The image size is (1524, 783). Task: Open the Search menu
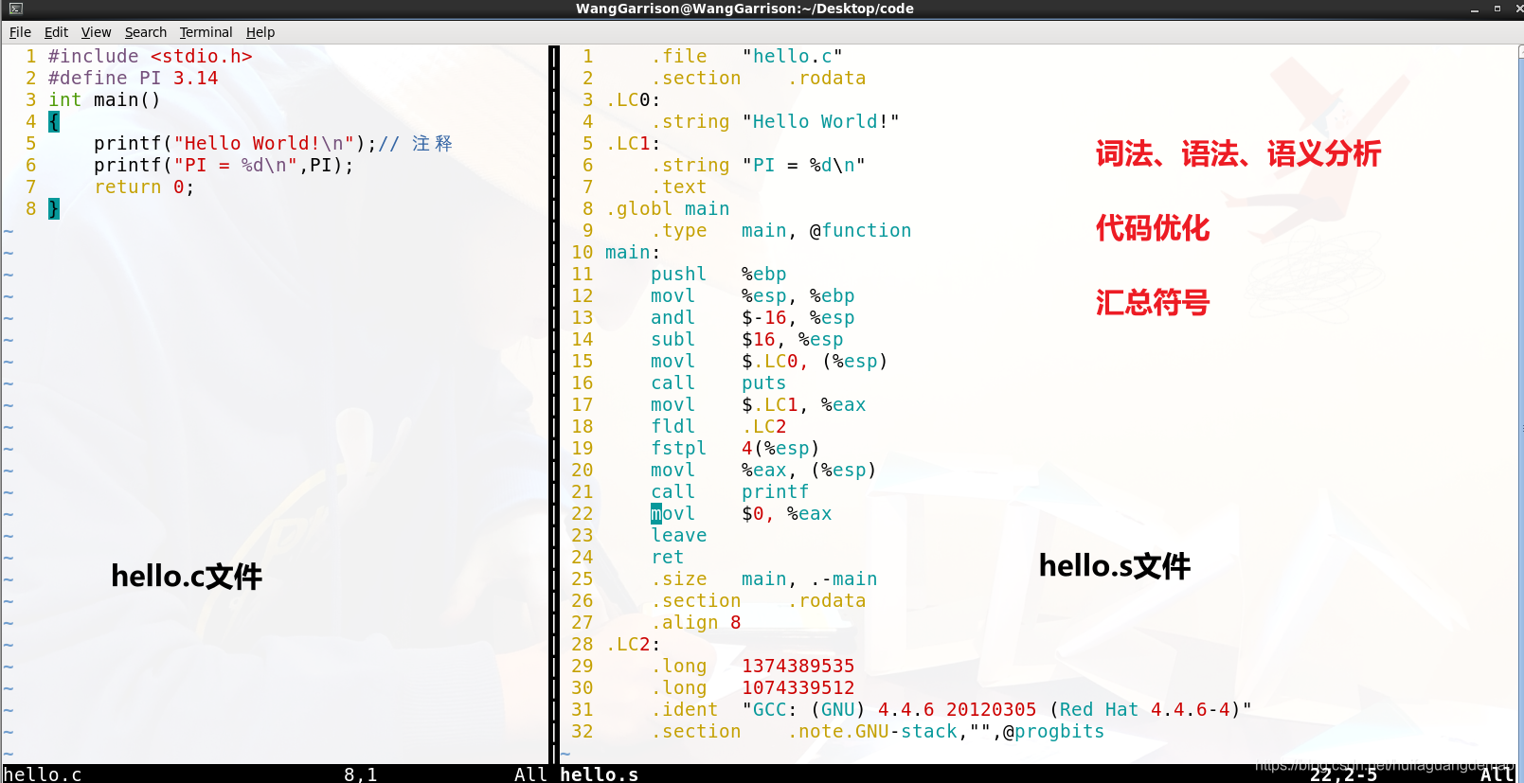145,32
